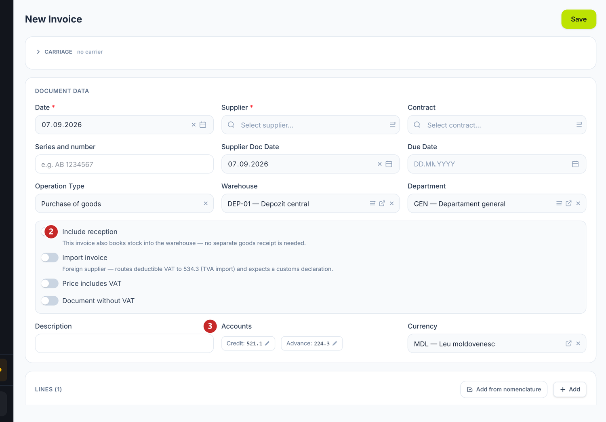The image size is (606, 422).
Task: Open the Department combo box
Action: point(497,203)
